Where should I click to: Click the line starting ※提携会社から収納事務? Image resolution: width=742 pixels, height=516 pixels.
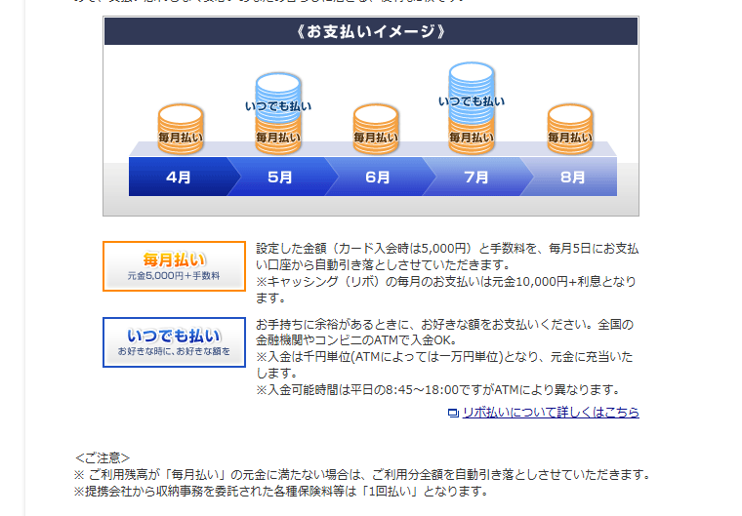[x=281, y=491]
